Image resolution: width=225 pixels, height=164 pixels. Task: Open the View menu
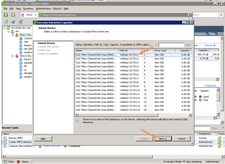pos(18,9)
